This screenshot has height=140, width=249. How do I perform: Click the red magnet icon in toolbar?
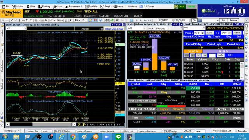(x=95, y=20)
